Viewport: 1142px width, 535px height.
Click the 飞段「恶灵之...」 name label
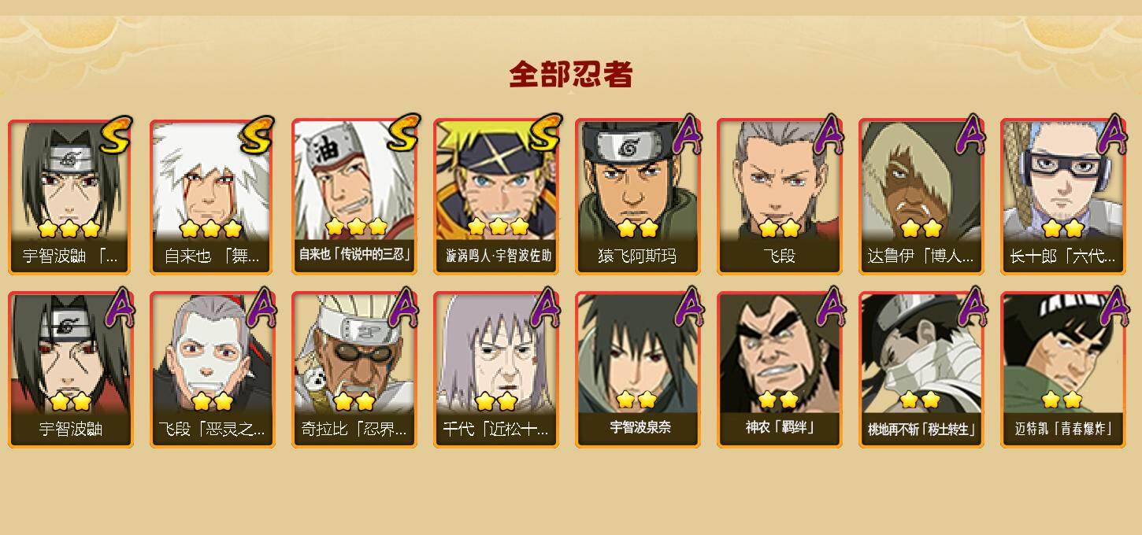click(x=211, y=430)
